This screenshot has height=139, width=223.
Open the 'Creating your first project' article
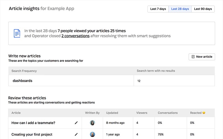[x=32, y=134]
